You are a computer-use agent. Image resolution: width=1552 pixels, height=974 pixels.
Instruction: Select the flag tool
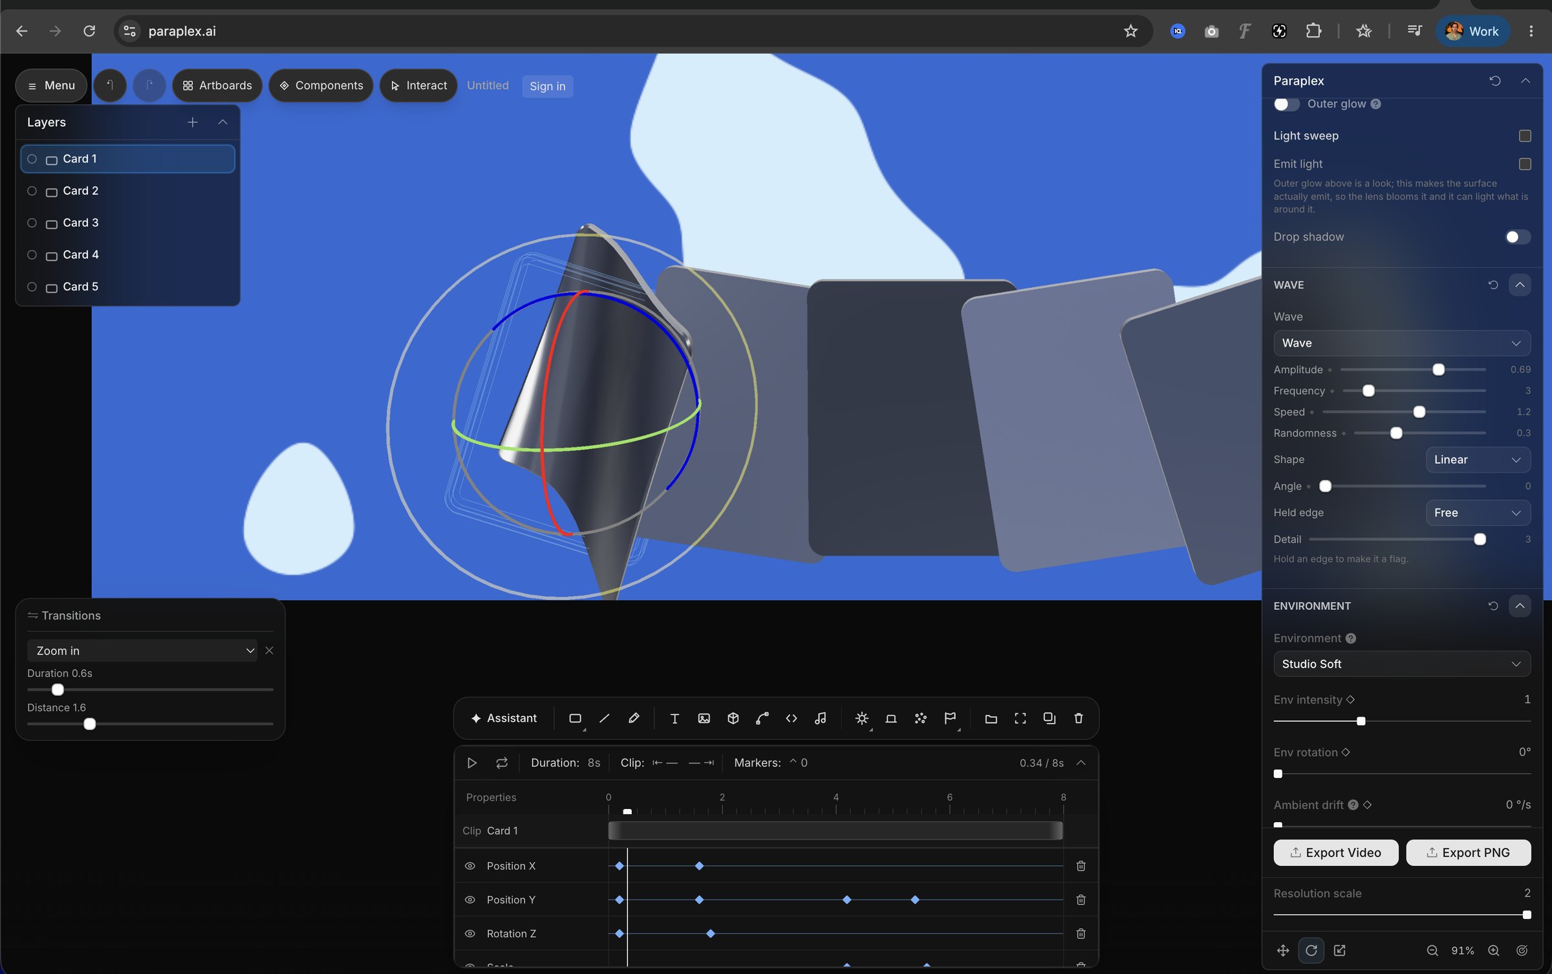[x=950, y=718]
